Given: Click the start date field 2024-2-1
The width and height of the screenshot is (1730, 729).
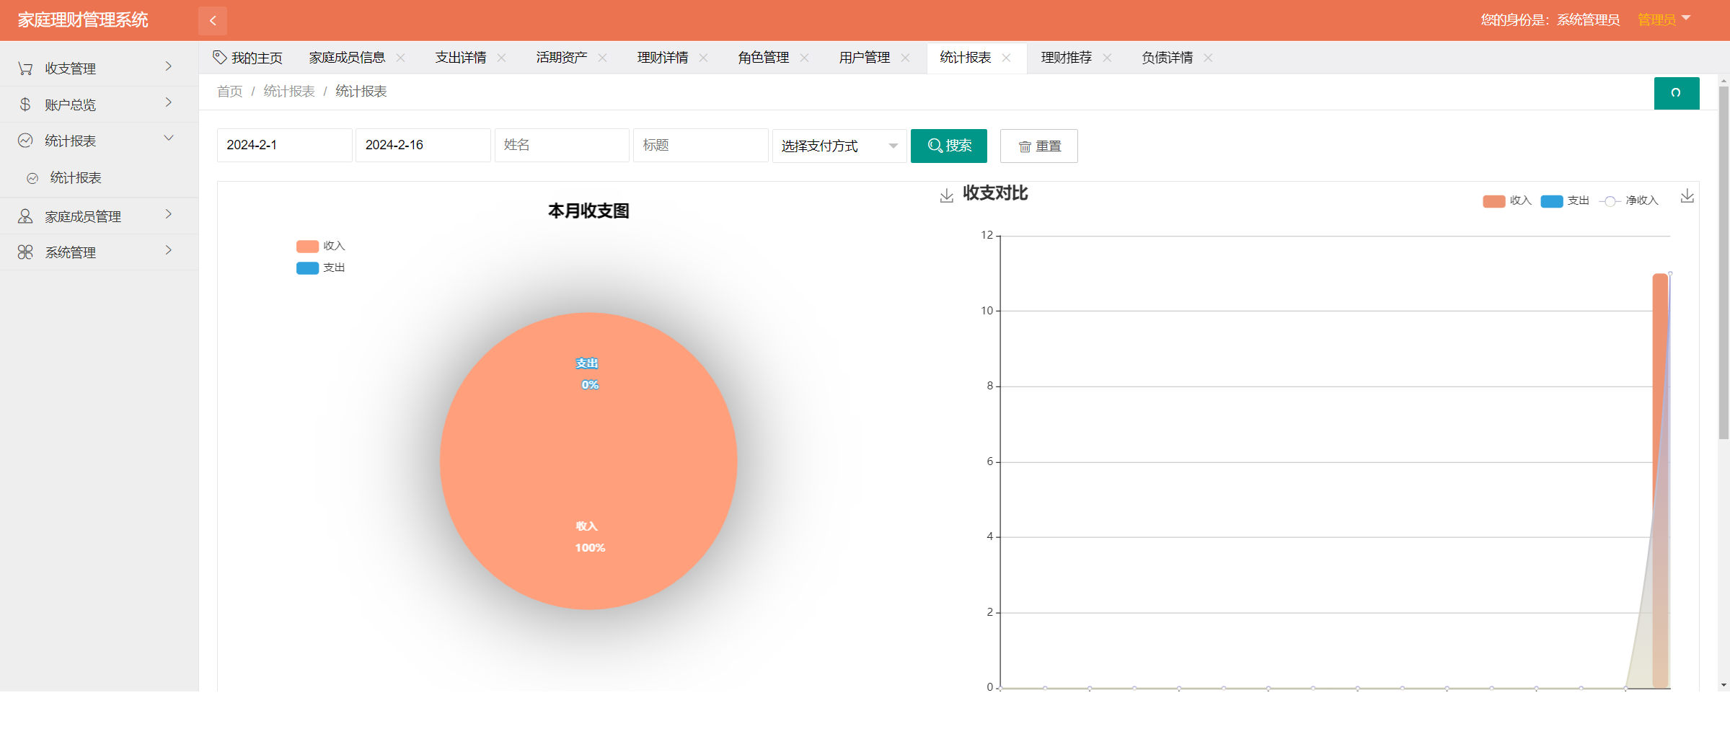Looking at the screenshot, I should (284, 145).
